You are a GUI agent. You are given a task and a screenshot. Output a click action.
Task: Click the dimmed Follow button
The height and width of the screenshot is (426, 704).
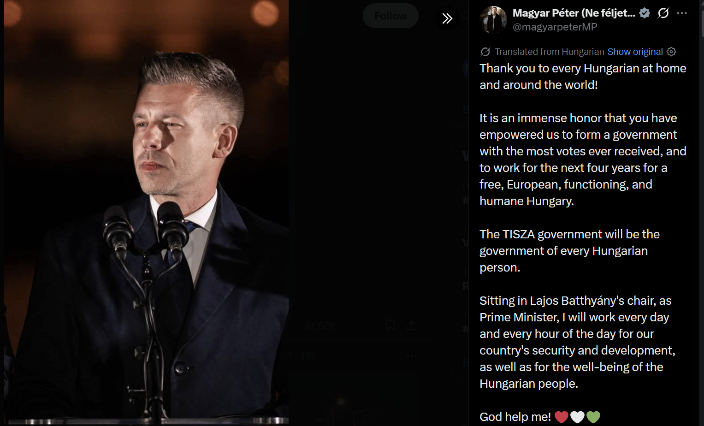[390, 16]
